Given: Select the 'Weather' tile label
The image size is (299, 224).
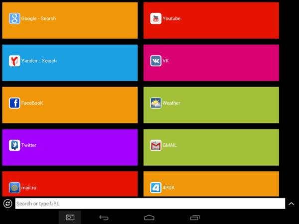Looking at the screenshot, I should [171, 103].
